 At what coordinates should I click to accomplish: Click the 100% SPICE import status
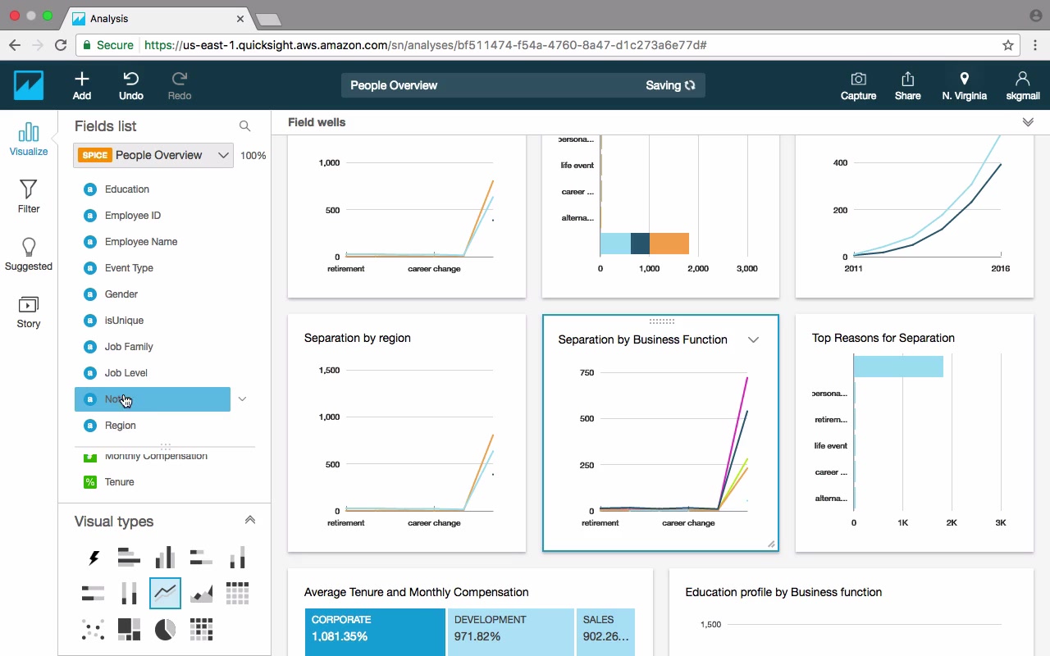click(x=253, y=155)
